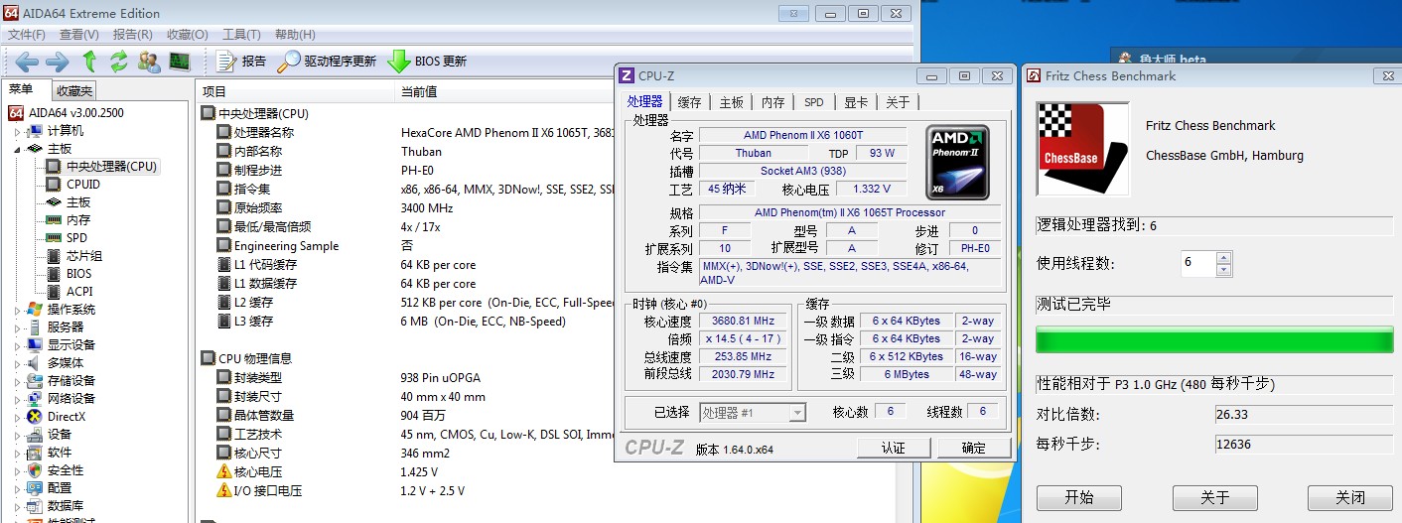The height and width of the screenshot is (523, 1402).
Task: Open 帮助(H) menu in AIDA64
Action: click(295, 35)
